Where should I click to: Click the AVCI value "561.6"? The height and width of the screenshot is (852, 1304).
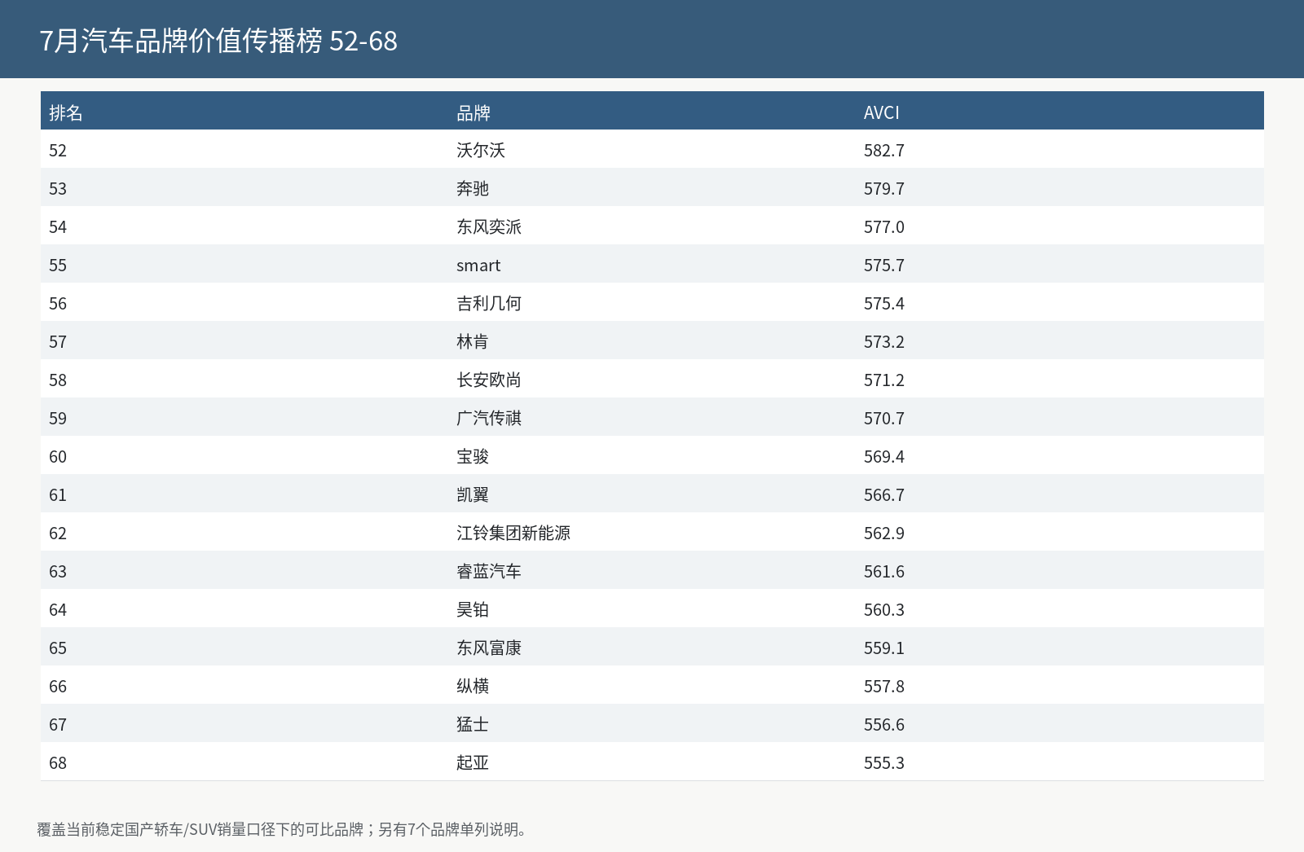884,571
